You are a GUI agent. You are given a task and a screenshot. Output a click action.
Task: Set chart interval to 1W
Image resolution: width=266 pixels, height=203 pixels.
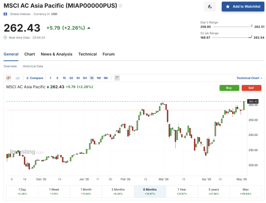tap(98, 78)
